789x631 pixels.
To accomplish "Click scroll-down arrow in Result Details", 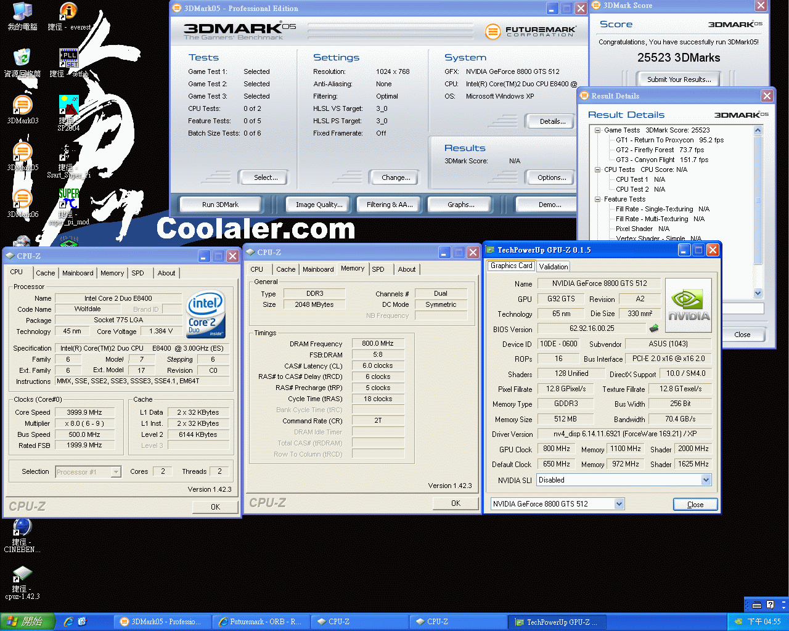I will (758, 293).
